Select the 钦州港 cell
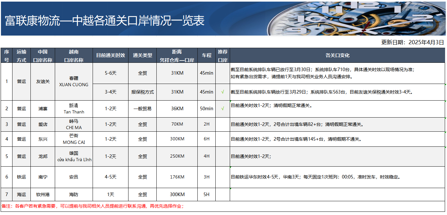The height and width of the screenshot is (215, 447). 43,194
